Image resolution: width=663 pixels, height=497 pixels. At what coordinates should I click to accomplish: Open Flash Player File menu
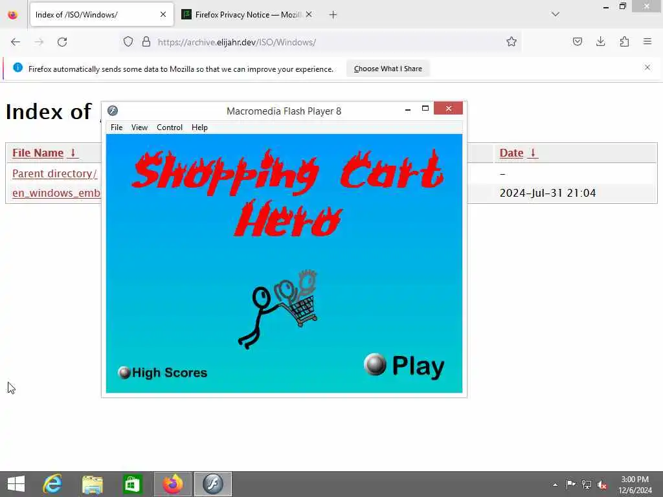117,127
